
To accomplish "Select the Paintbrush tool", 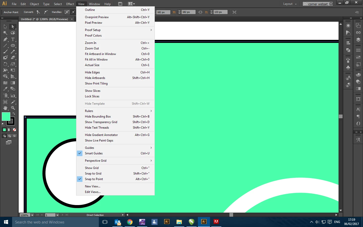I will 5,51.
